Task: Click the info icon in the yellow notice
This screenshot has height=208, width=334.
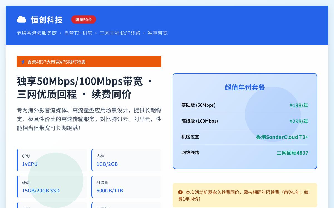Action: click(x=180, y=192)
